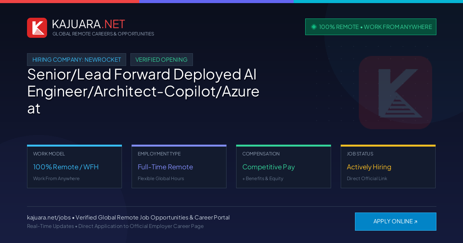Select the Compensation card showing Competitive Pay

click(284, 167)
